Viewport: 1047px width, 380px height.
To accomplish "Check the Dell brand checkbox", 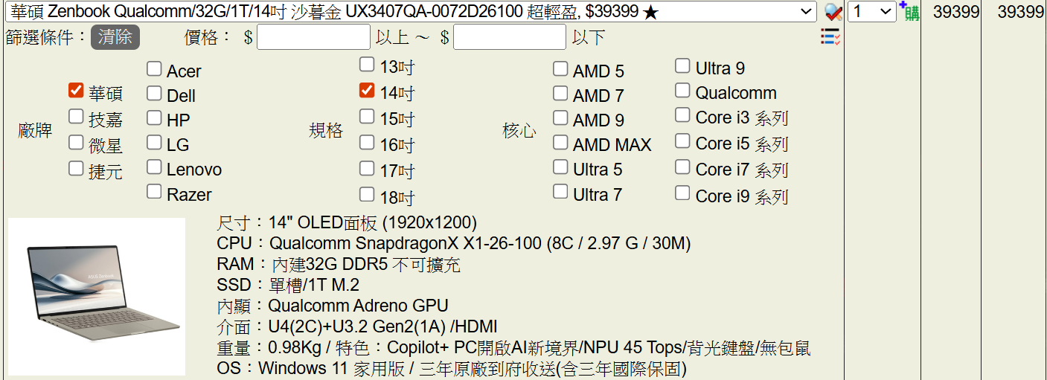I will tap(154, 94).
